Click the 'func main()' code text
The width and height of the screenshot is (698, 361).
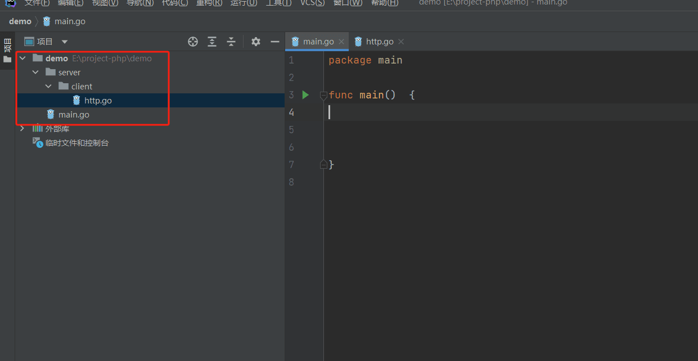coord(362,95)
